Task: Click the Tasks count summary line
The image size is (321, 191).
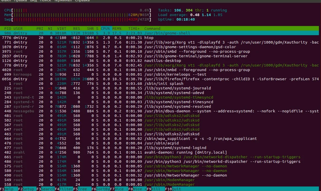Action: pos(192,10)
